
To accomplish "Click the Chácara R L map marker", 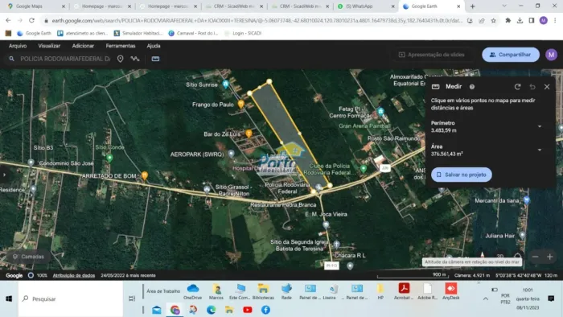I will click(x=350, y=266).
